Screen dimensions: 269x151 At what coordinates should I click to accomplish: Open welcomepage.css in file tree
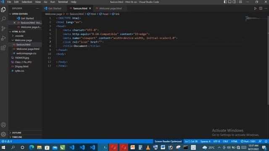pyautogui.click(x=26, y=53)
